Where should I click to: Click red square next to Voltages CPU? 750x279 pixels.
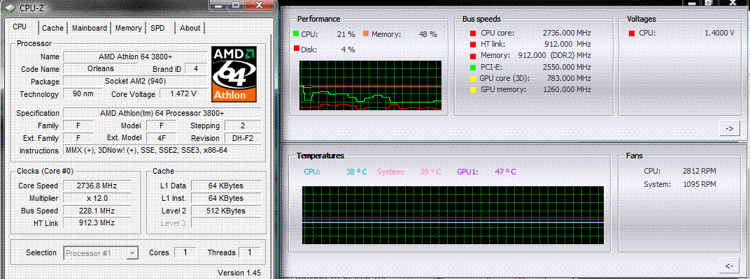tap(632, 33)
